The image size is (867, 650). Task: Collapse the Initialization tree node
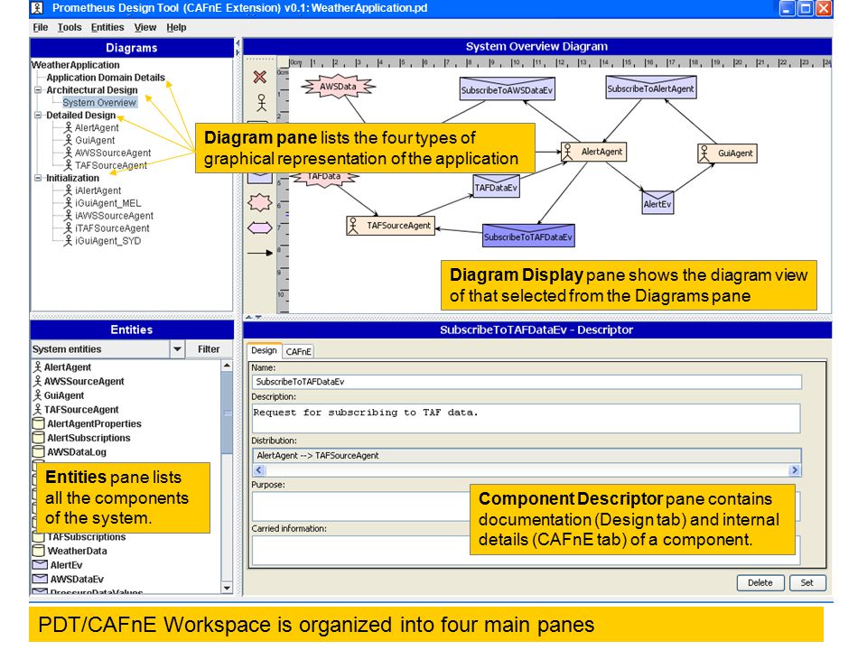click(x=38, y=178)
